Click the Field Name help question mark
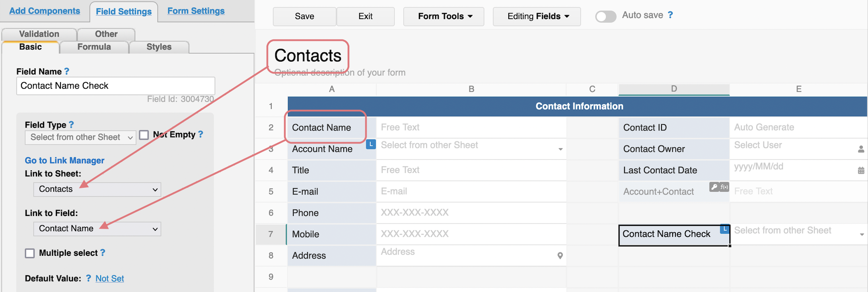Screen dimensions: 868x292 [x=67, y=71]
